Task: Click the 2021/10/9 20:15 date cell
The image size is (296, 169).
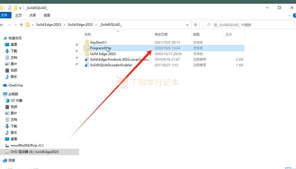Action: (x=167, y=42)
